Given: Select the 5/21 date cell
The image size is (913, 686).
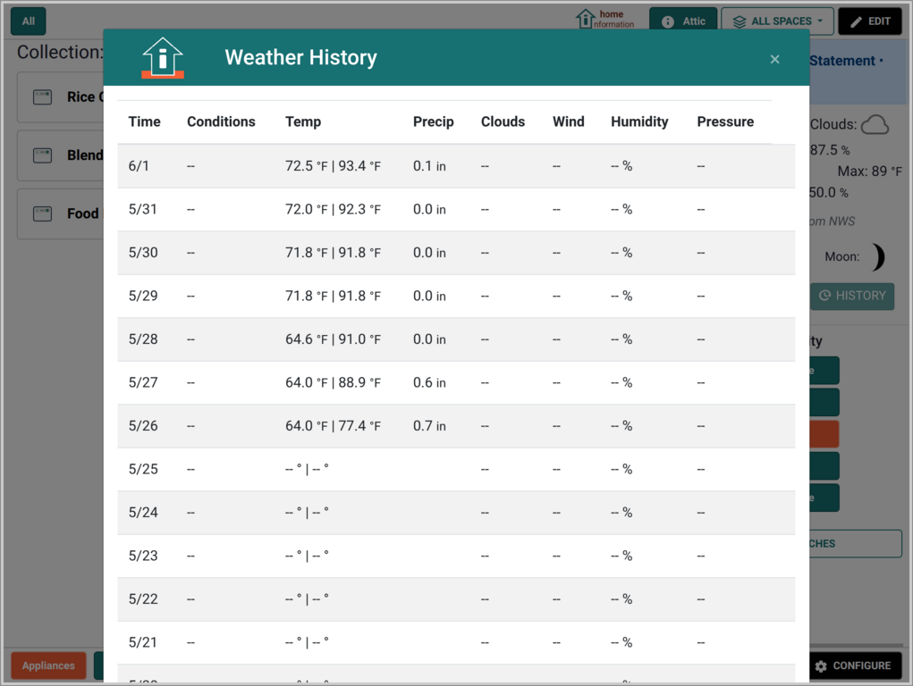Looking at the screenshot, I should [143, 642].
